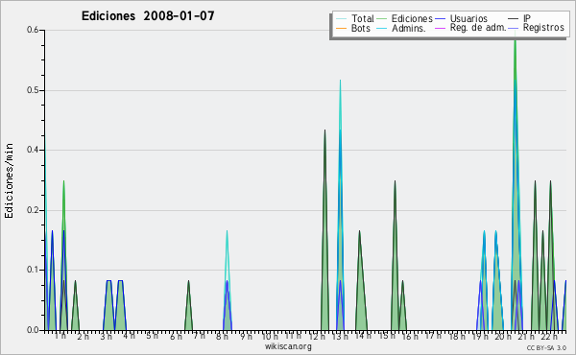Click the '6 h' x-axis label

coord(176,337)
